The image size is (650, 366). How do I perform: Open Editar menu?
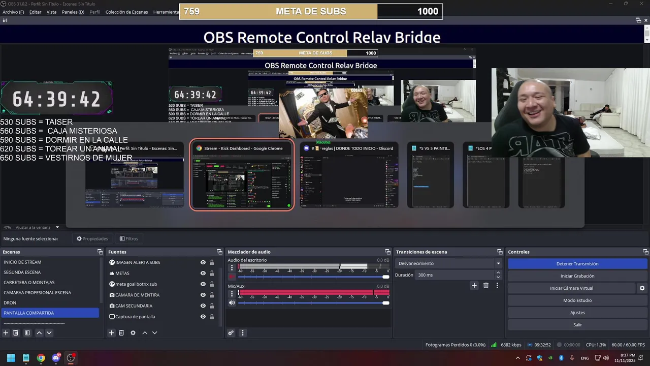coord(35,12)
